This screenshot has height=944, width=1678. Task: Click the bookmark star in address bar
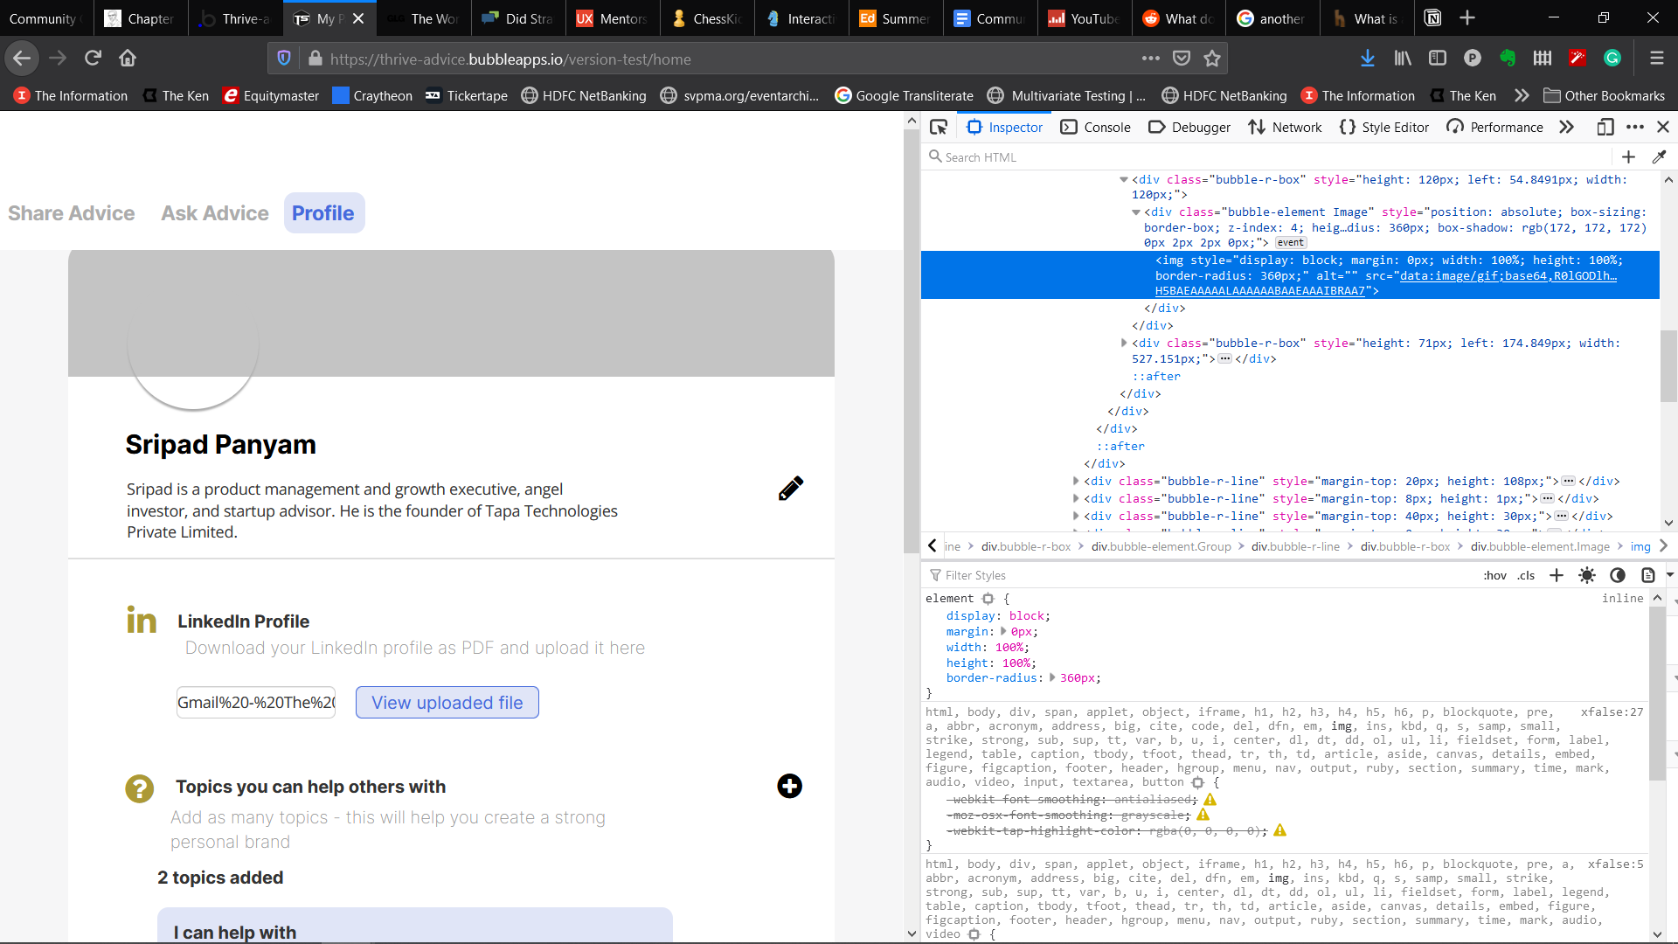1212,59
